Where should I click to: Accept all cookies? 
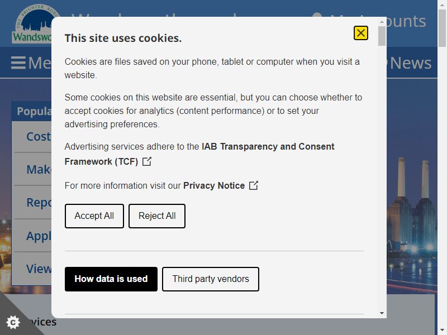(94, 216)
